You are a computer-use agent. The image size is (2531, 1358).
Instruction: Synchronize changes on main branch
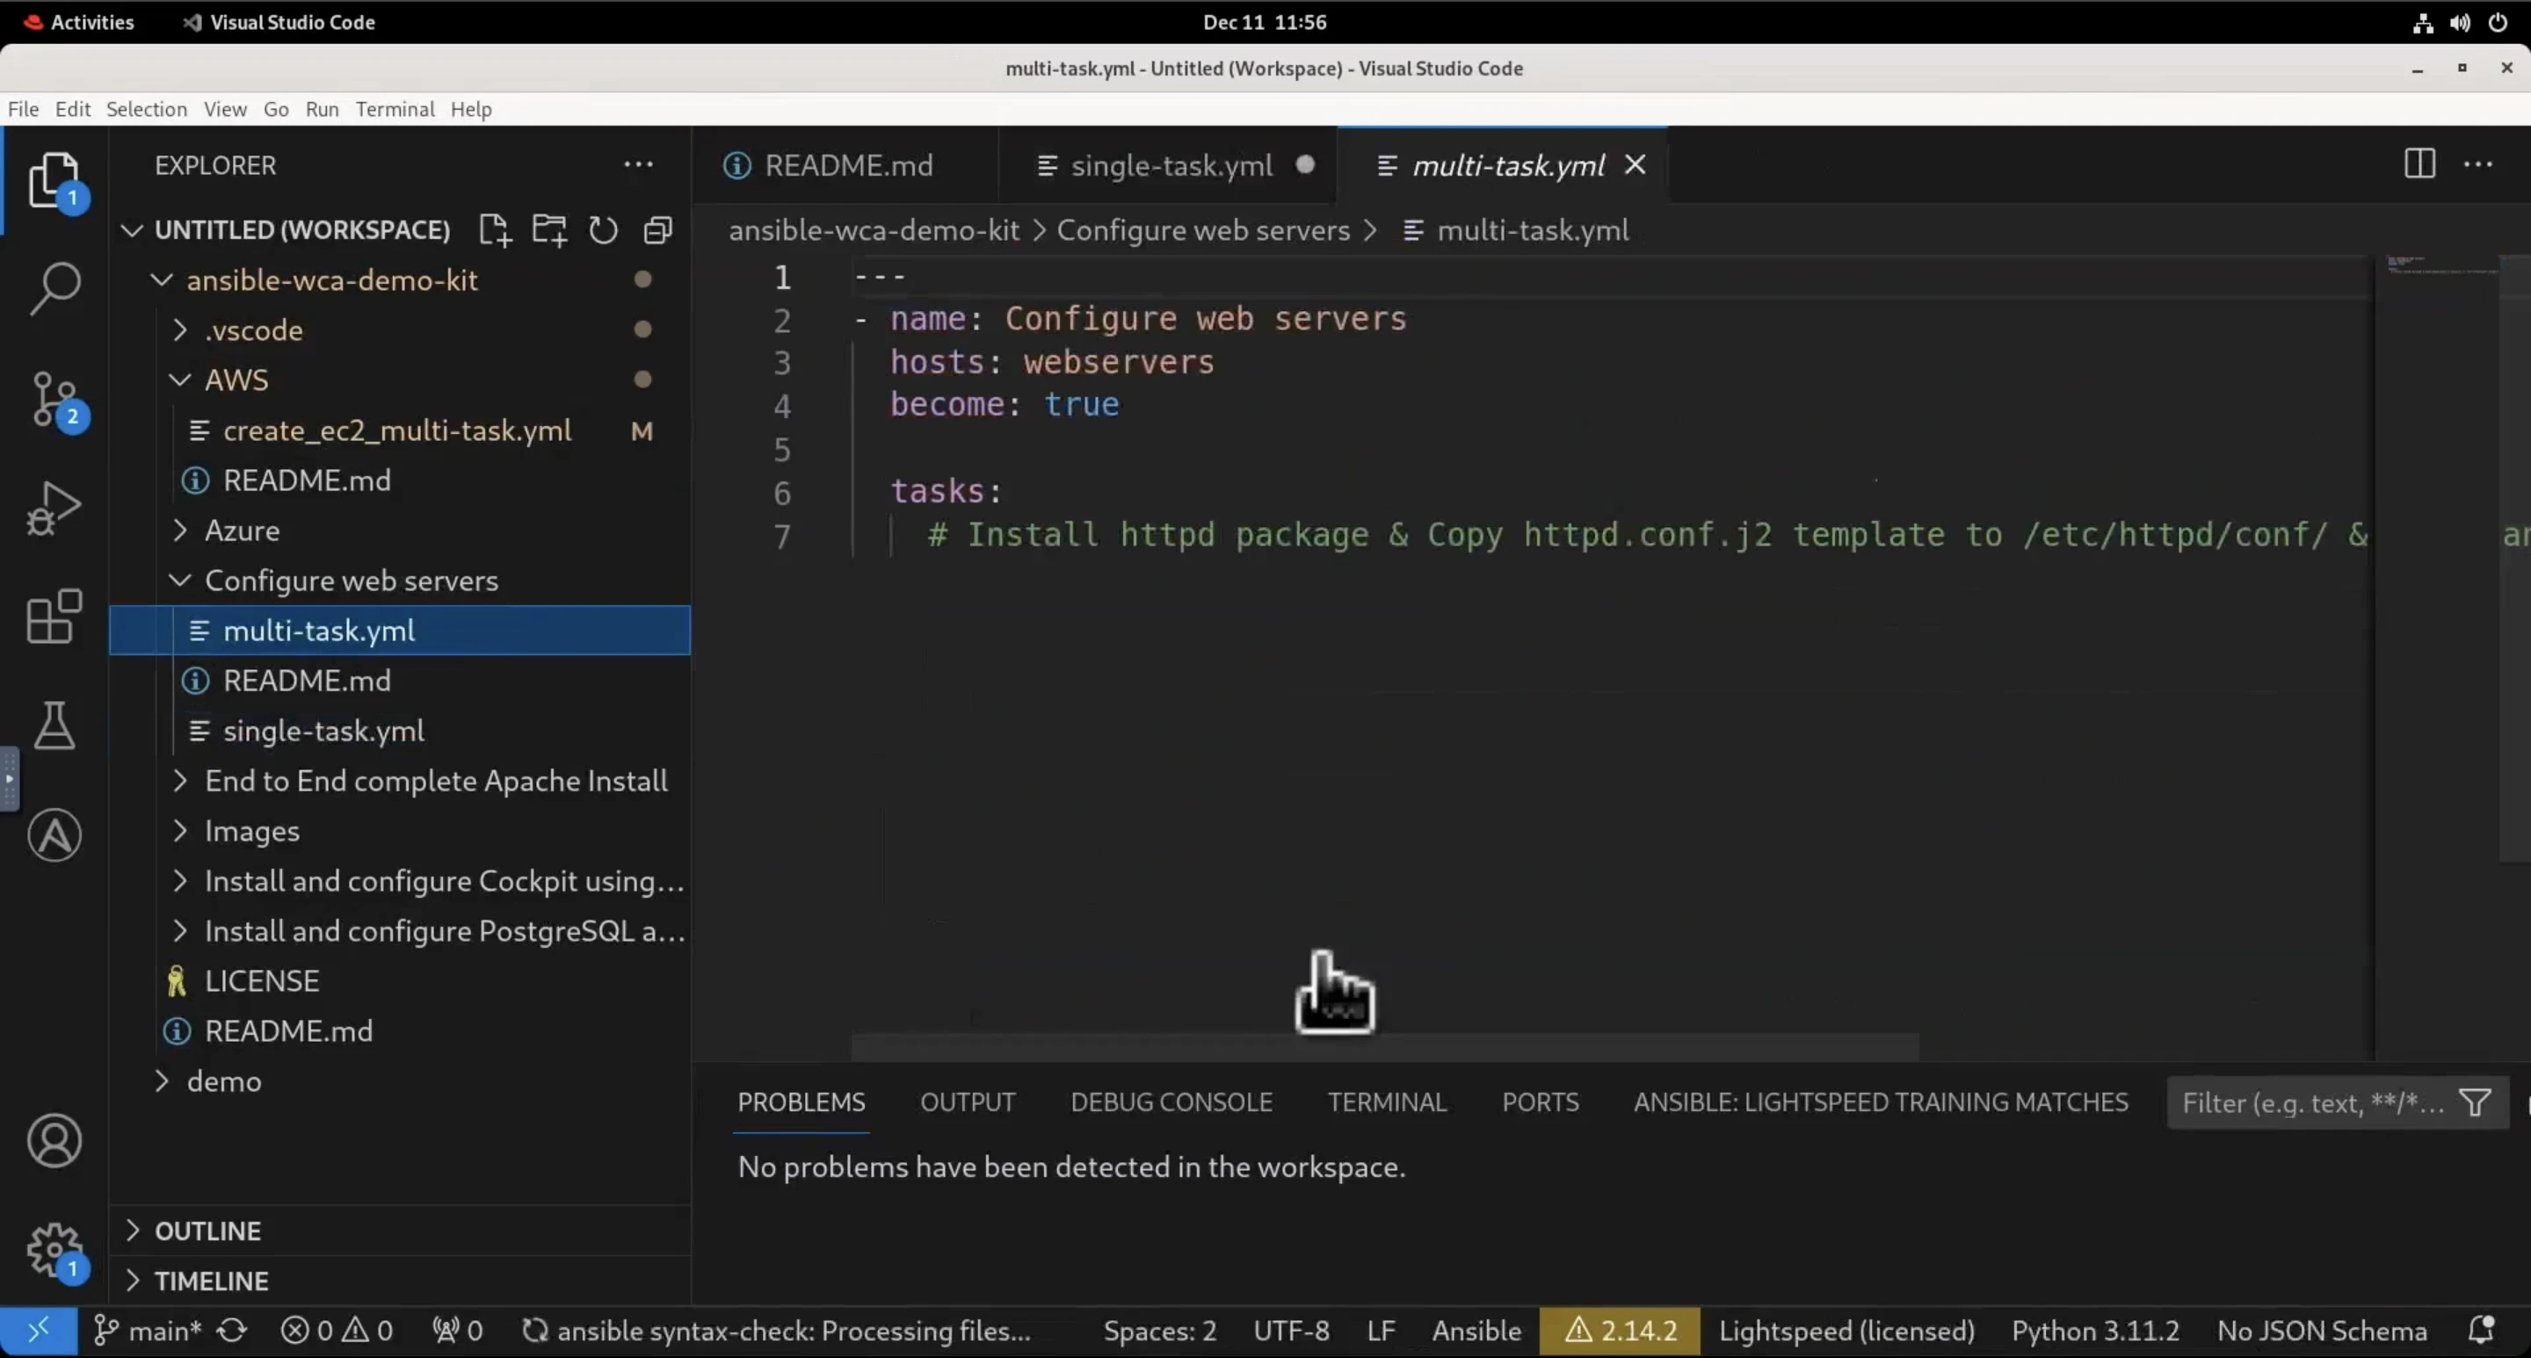[x=232, y=1332]
